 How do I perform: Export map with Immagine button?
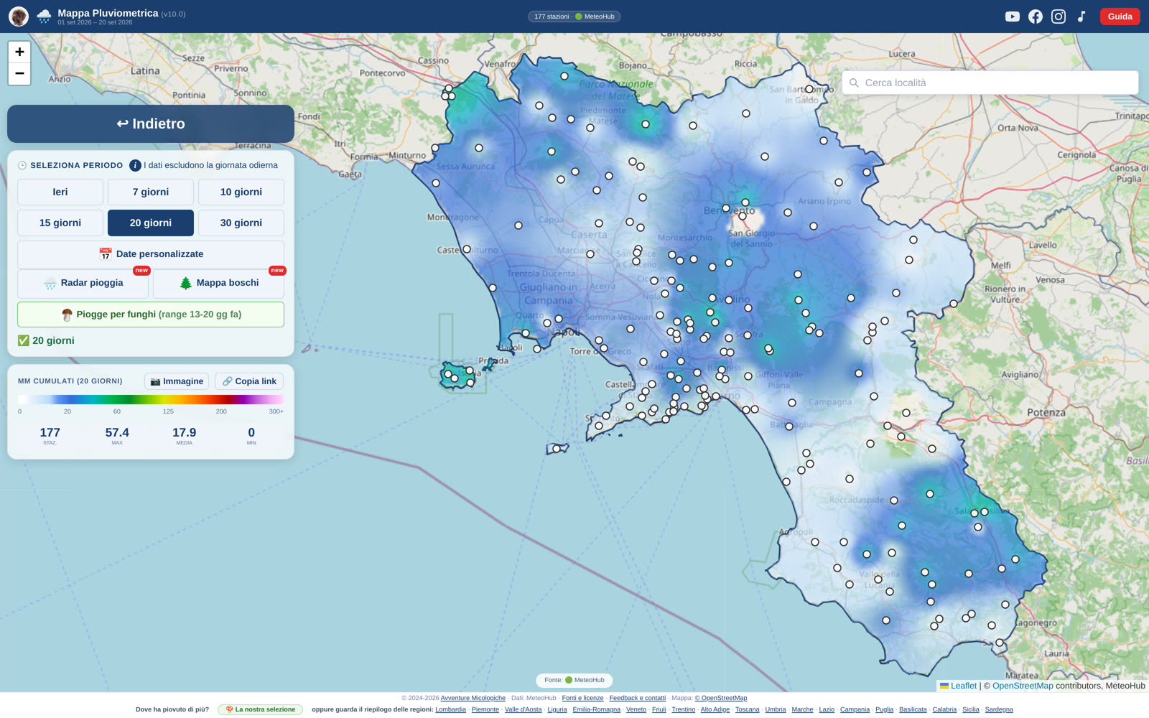(177, 381)
